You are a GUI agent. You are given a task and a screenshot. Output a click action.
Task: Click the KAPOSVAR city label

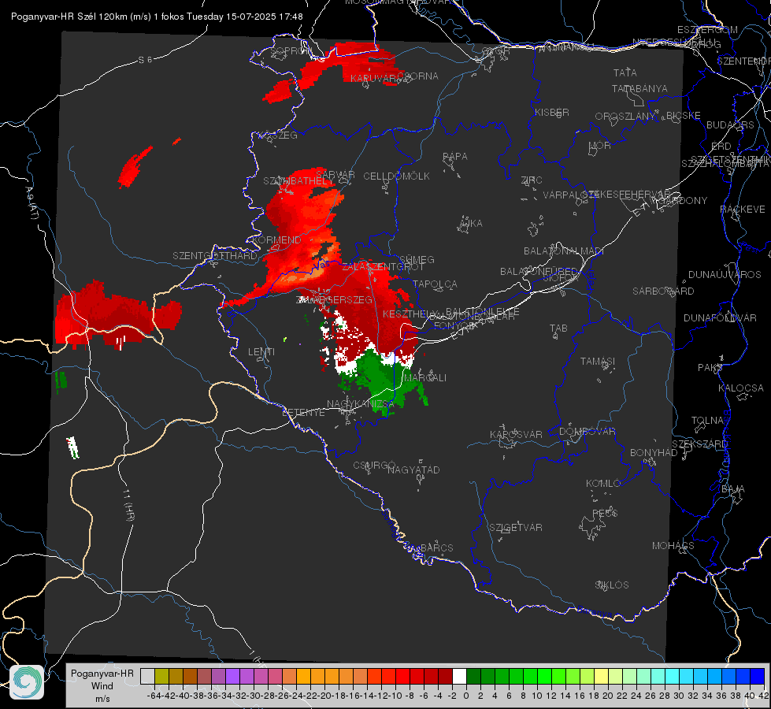[x=516, y=434]
